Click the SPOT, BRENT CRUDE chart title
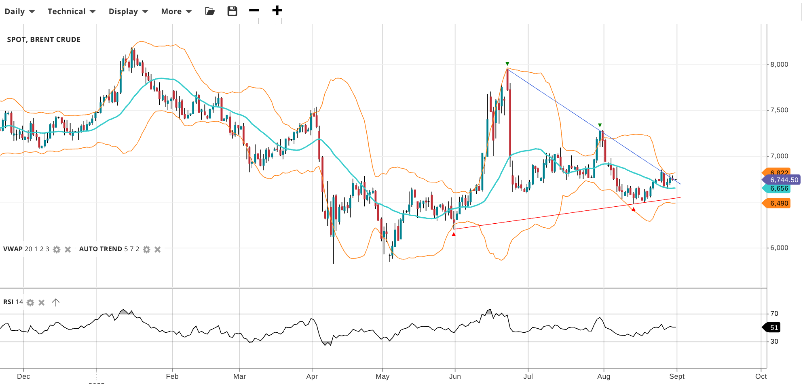The image size is (803, 384). tap(44, 40)
